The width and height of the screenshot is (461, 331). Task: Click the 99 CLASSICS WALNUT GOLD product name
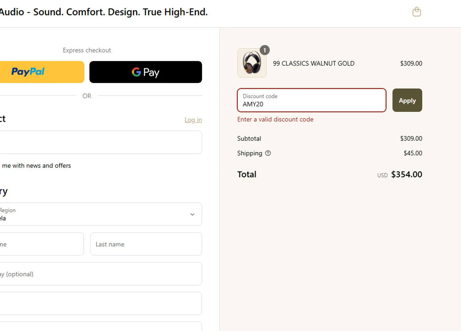coord(313,63)
